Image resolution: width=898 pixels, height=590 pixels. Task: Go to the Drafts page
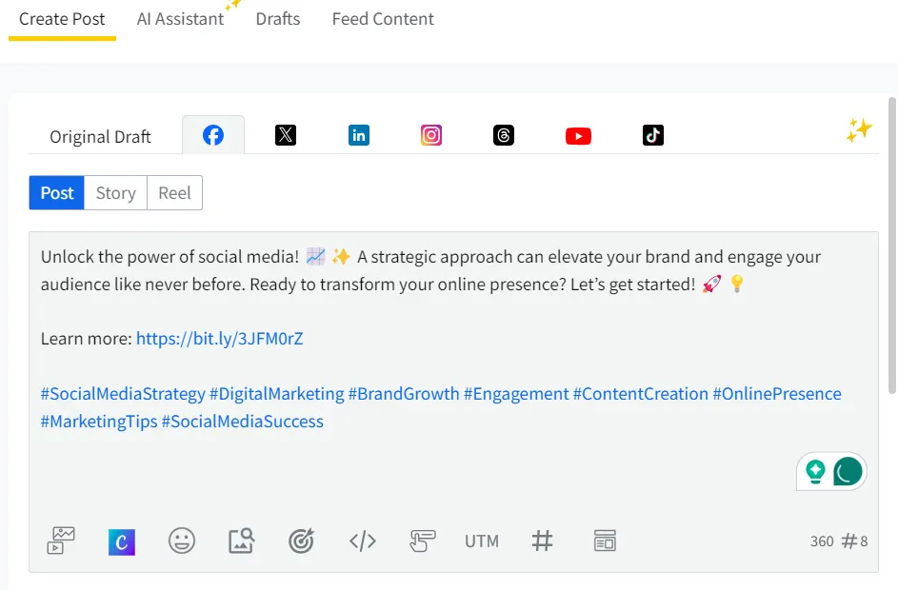277,18
